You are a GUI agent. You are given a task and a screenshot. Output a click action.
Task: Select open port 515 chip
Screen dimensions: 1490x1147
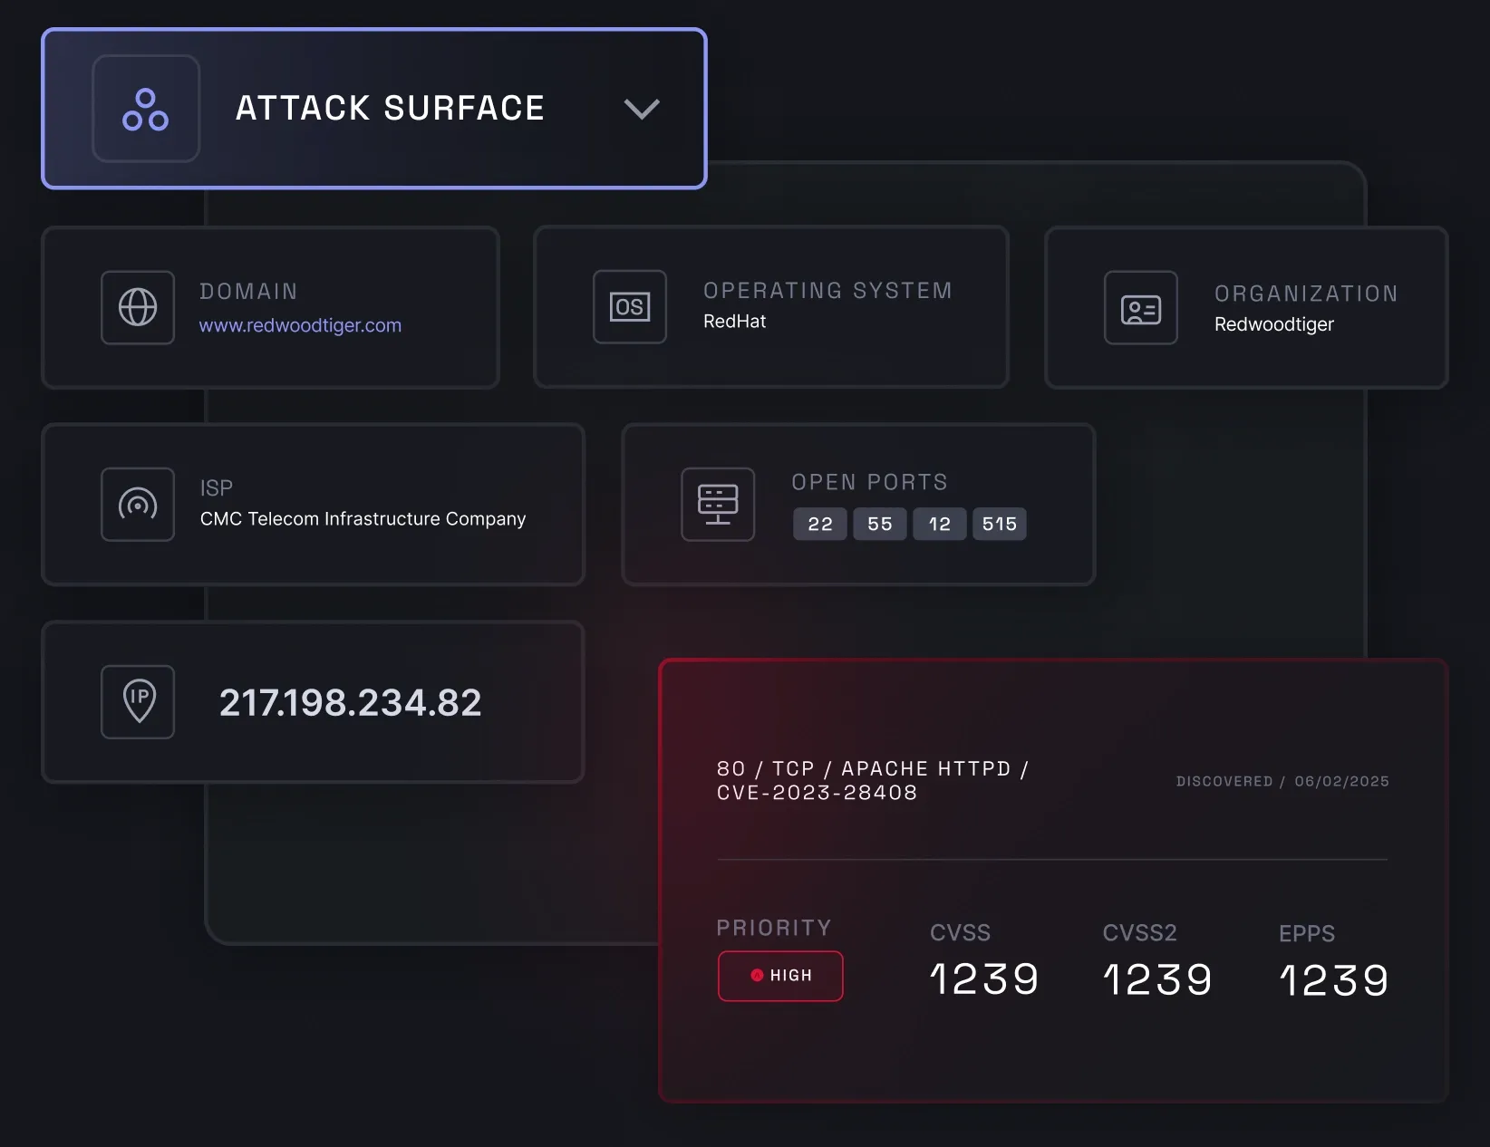[1000, 524]
